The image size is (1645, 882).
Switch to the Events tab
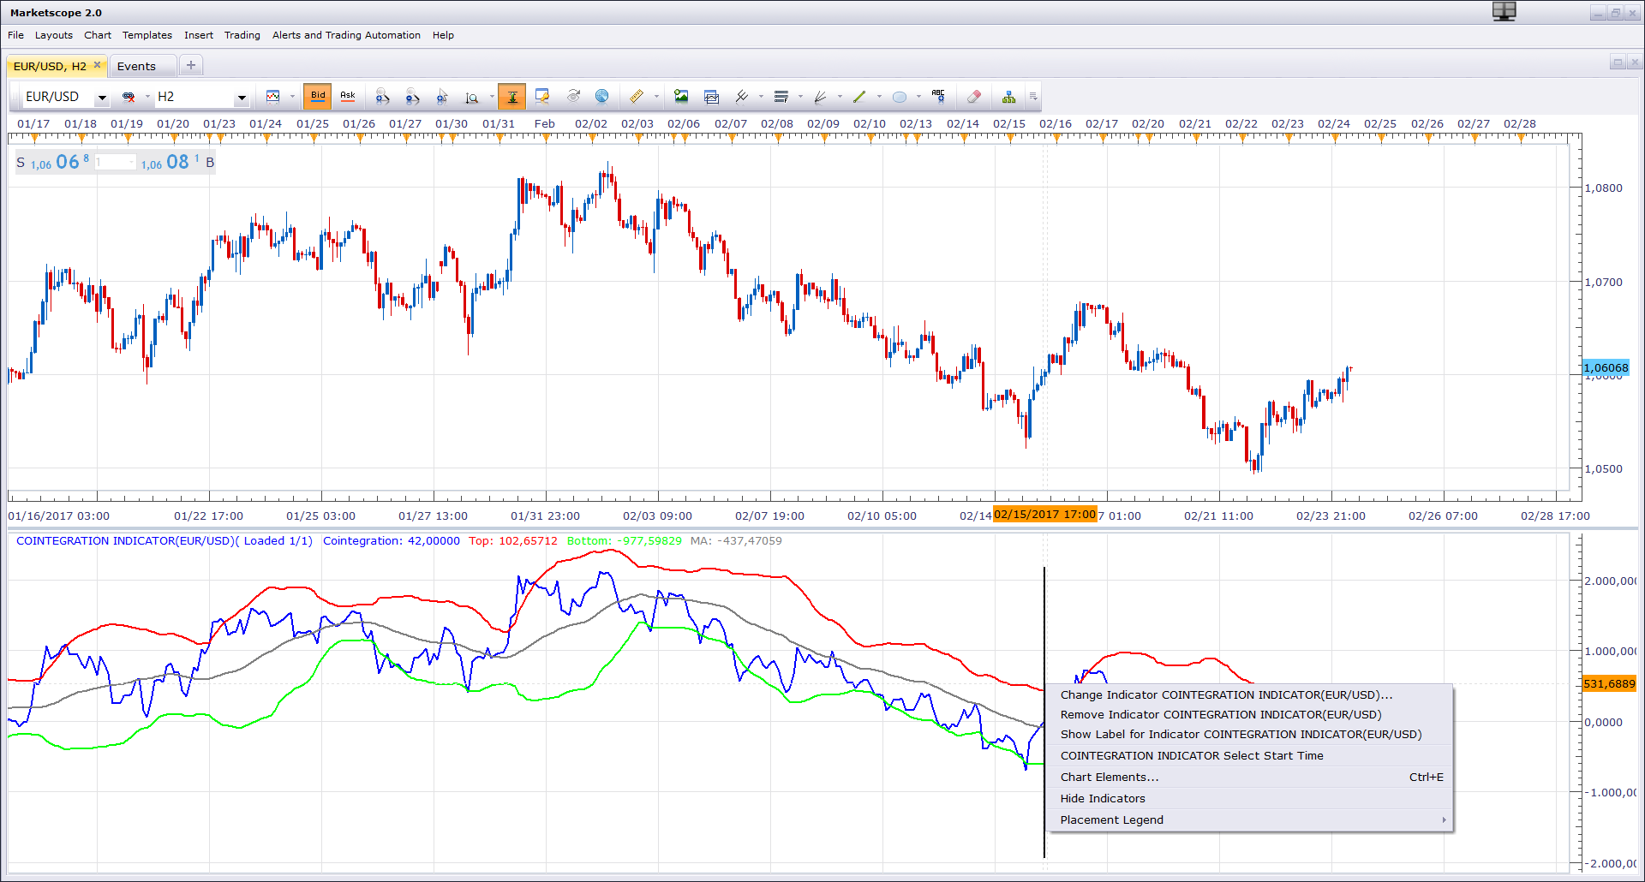(x=137, y=66)
